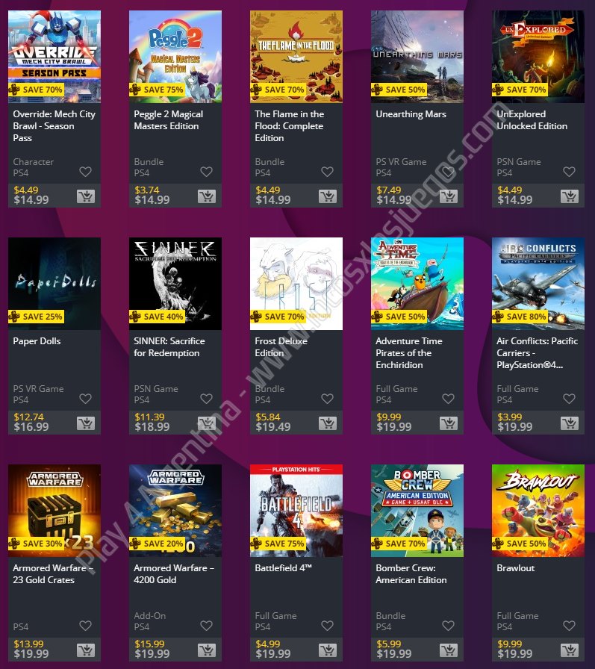Viewport: 595px width, 669px height.
Task: Add Battlefield 4 to cart
Action: point(328,650)
